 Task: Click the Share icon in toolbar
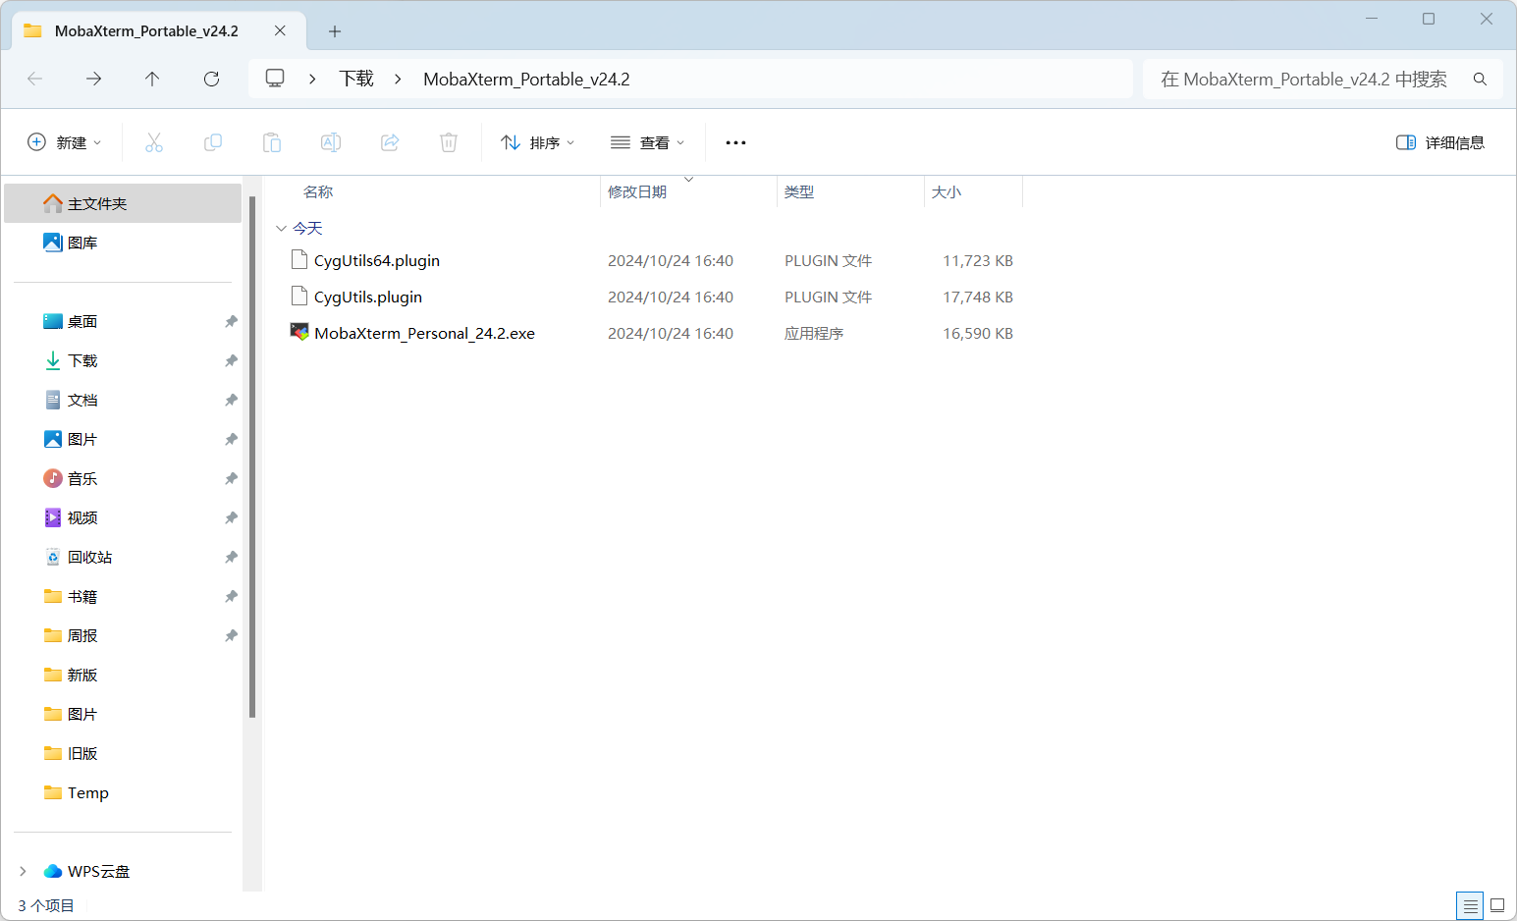pyautogui.click(x=390, y=142)
